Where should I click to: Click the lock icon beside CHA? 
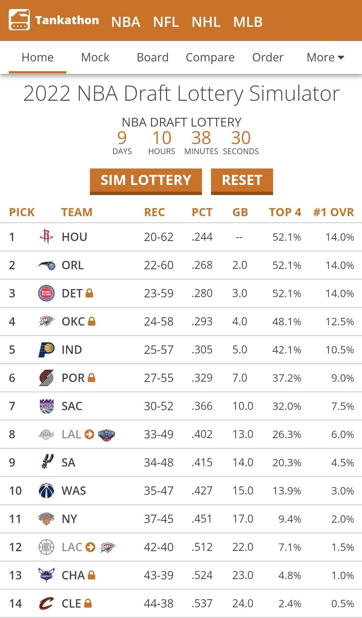pyautogui.click(x=91, y=575)
